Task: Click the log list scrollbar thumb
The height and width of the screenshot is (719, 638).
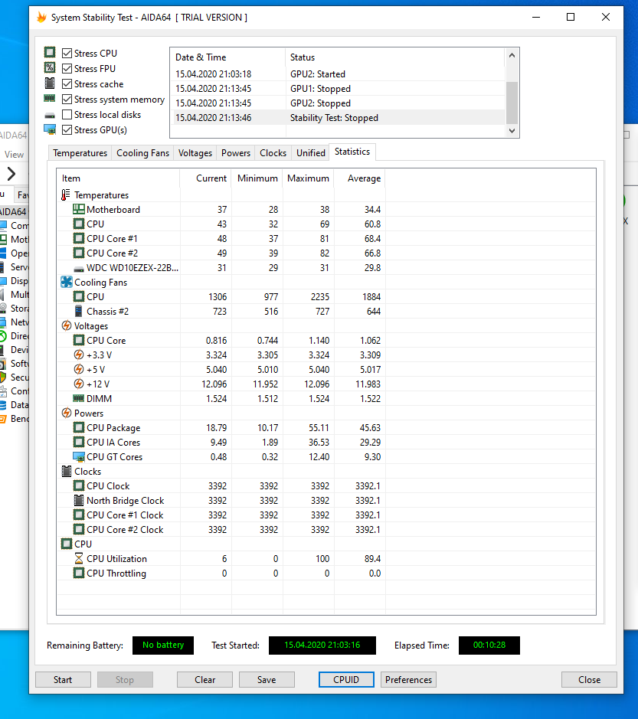Action: point(512,103)
